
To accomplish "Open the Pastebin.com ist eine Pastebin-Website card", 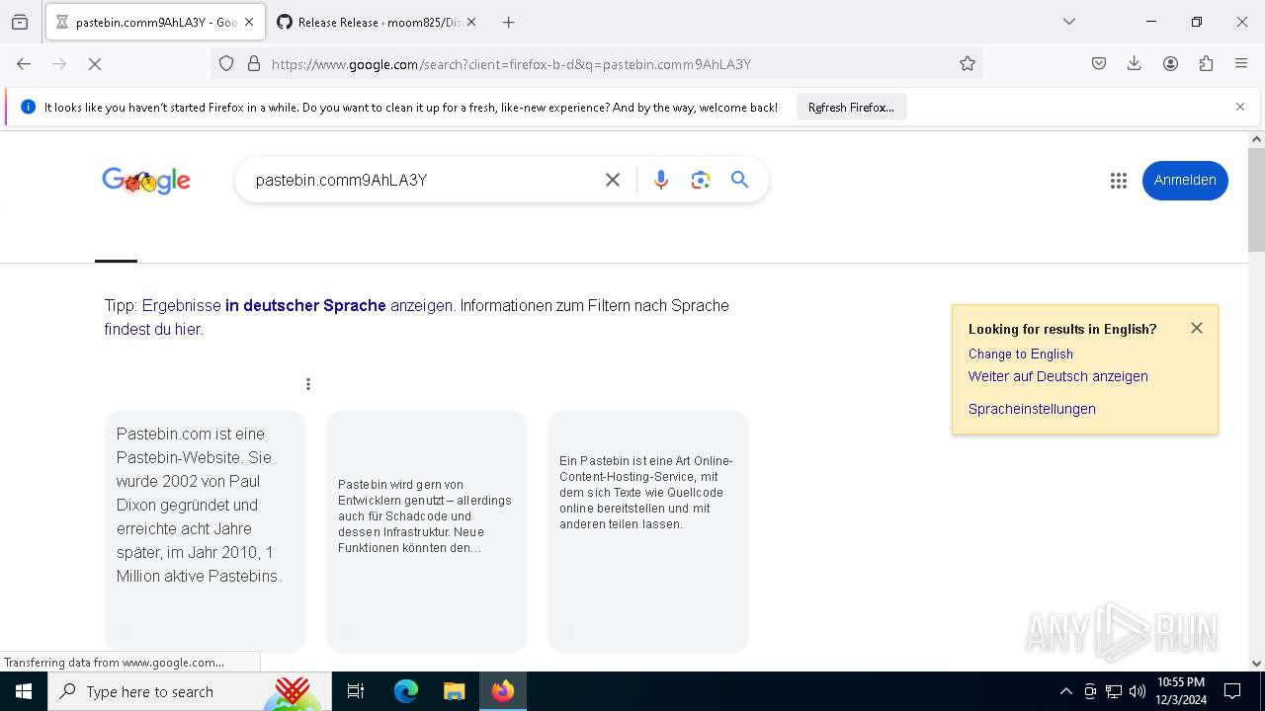I will [206, 531].
